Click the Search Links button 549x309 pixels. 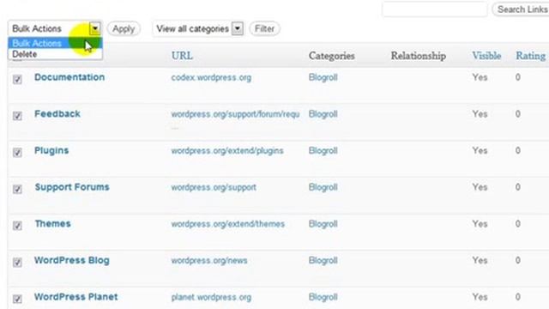pos(521,9)
